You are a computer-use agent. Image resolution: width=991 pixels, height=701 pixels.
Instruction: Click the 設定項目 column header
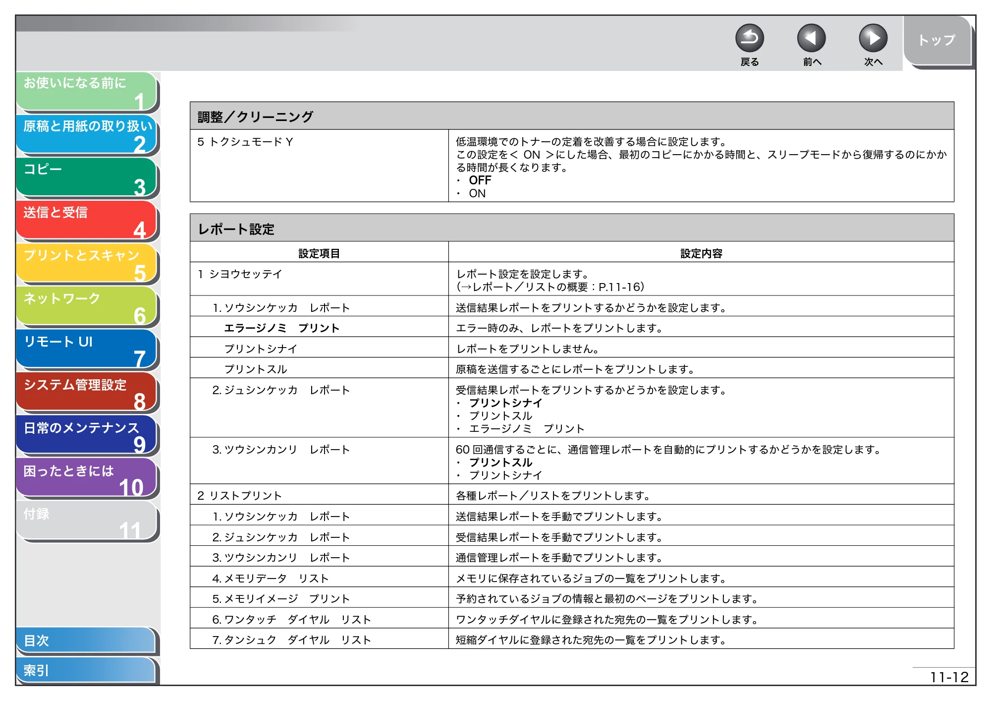pyautogui.click(x=319, y=253)
